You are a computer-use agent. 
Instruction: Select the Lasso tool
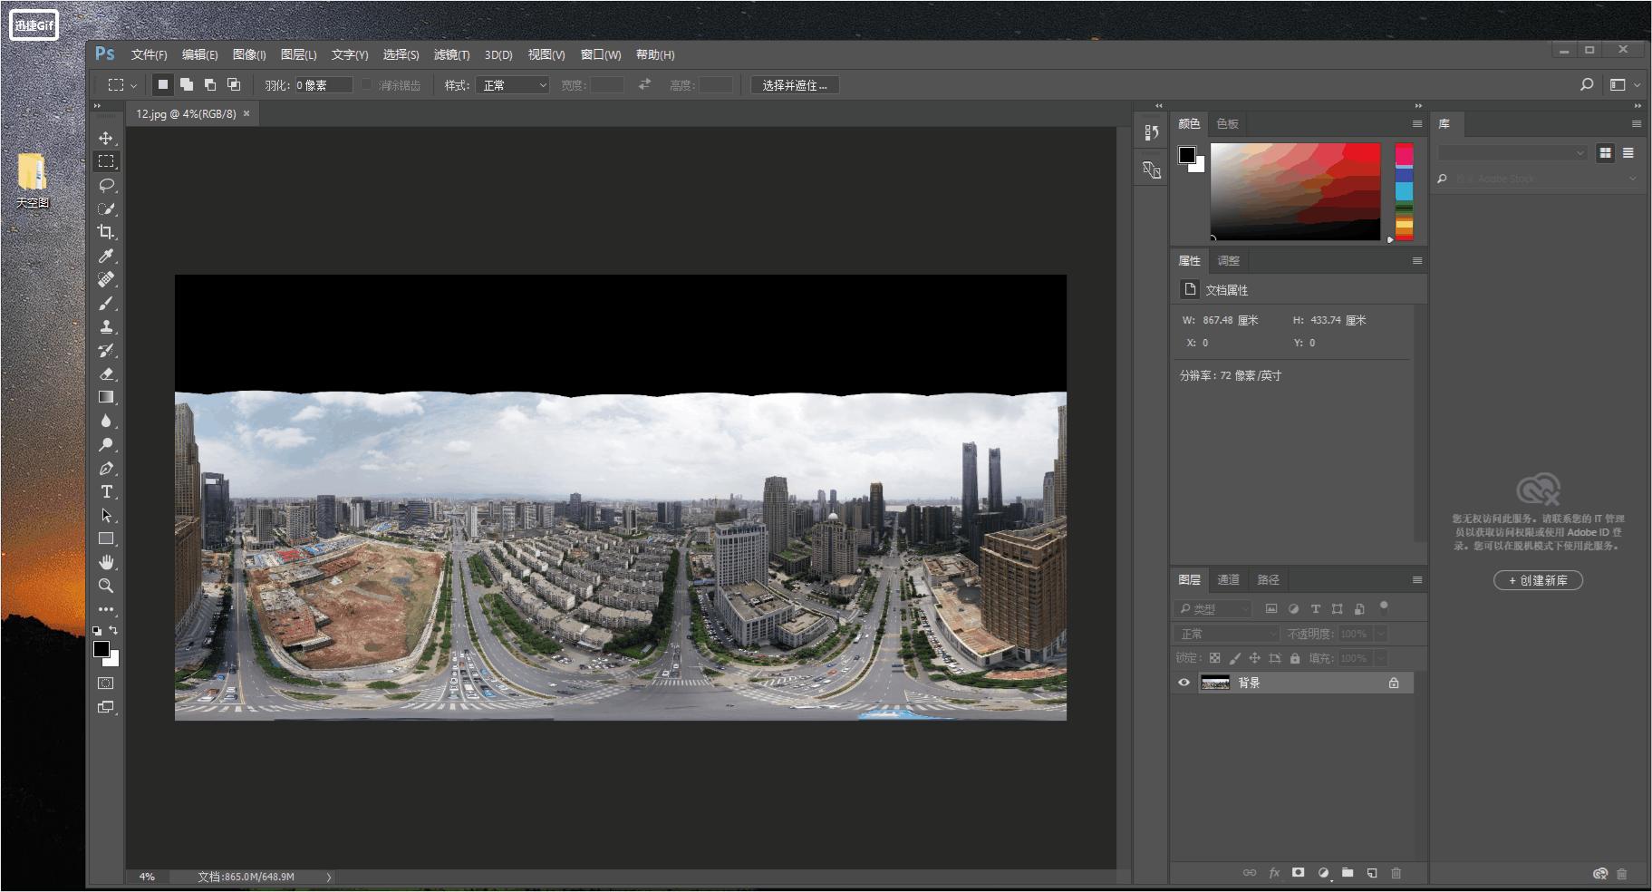(x=106, y=185)
